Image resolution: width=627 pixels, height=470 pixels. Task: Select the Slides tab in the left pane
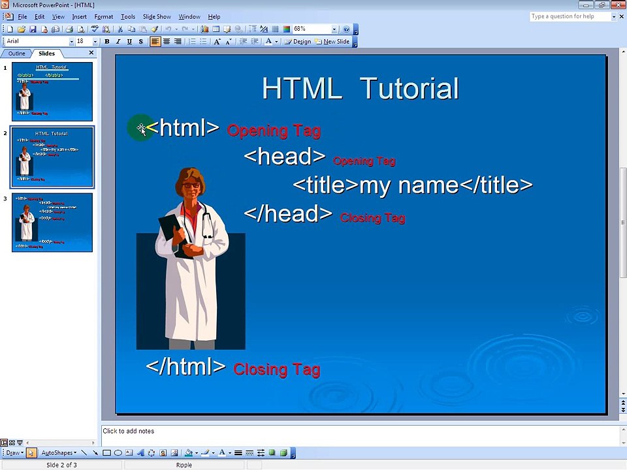coord(46,54)
